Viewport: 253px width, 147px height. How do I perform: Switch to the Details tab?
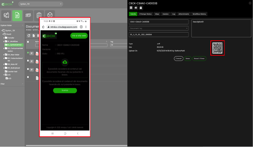[x=133, y=14]
